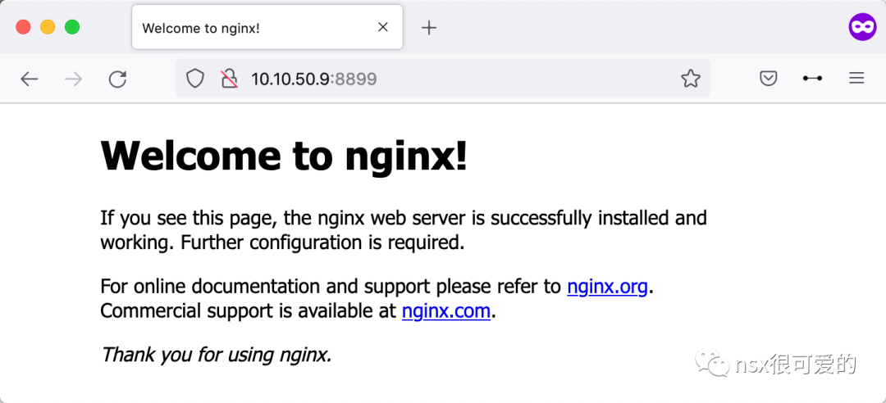
Task: Select the Welcome to nginx! tab
Action: point(267,27)
